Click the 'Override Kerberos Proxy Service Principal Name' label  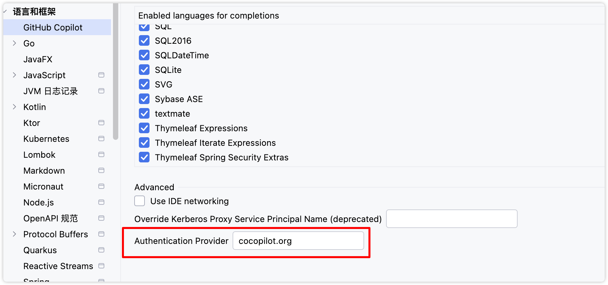[x=258, y=219]
